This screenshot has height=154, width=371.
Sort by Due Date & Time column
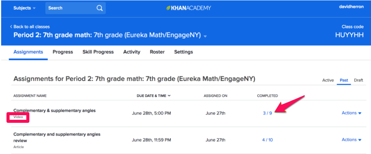pos(153,96)
